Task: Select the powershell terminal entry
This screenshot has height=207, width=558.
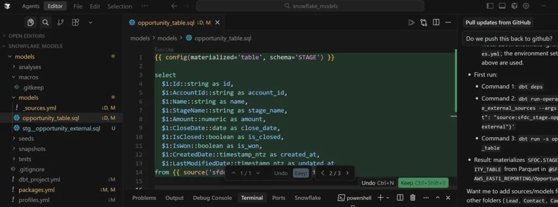Action: pos(354,198)
